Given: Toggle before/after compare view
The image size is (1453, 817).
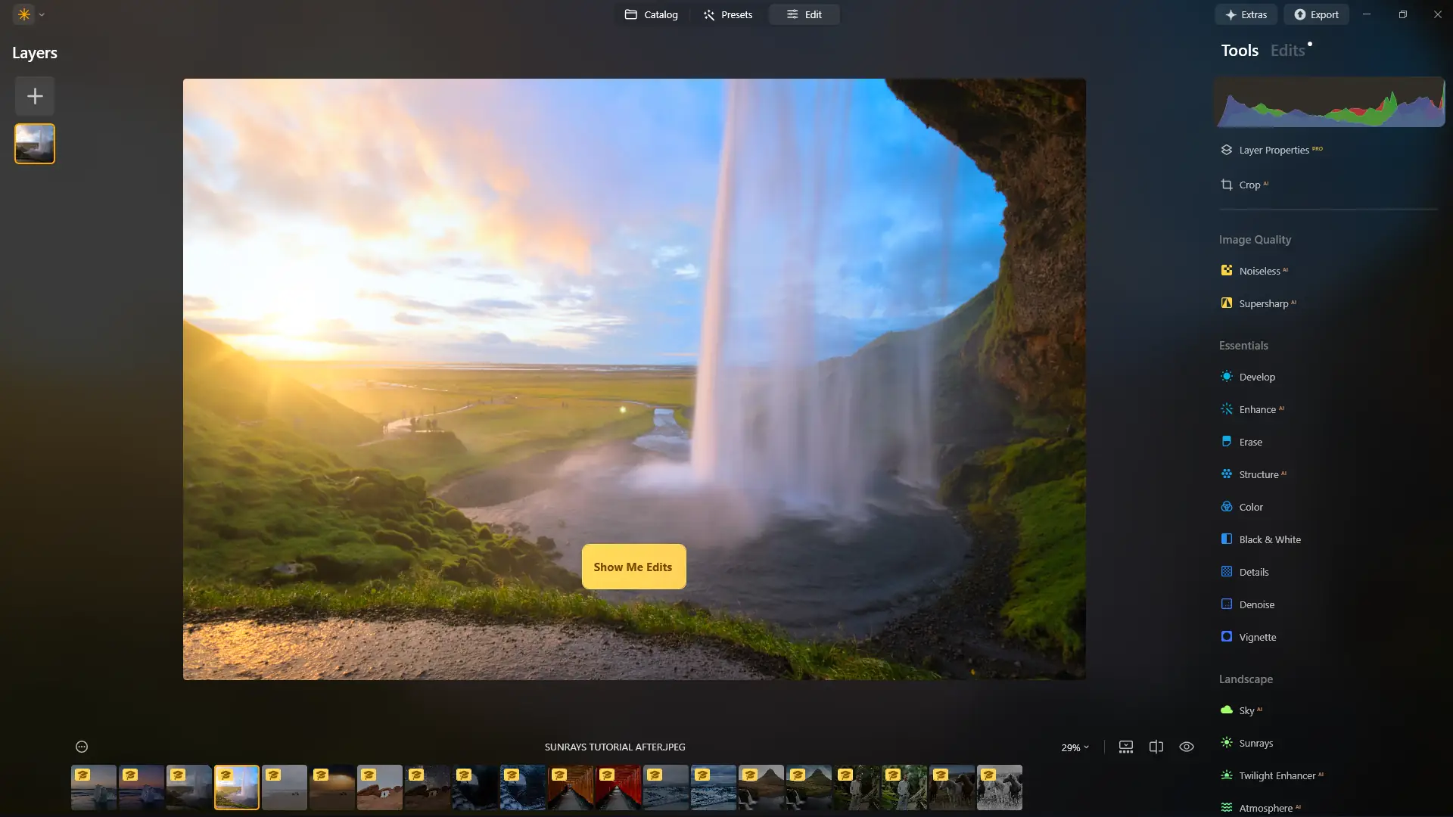Looking at the screenshot, I should [1156, 747].
